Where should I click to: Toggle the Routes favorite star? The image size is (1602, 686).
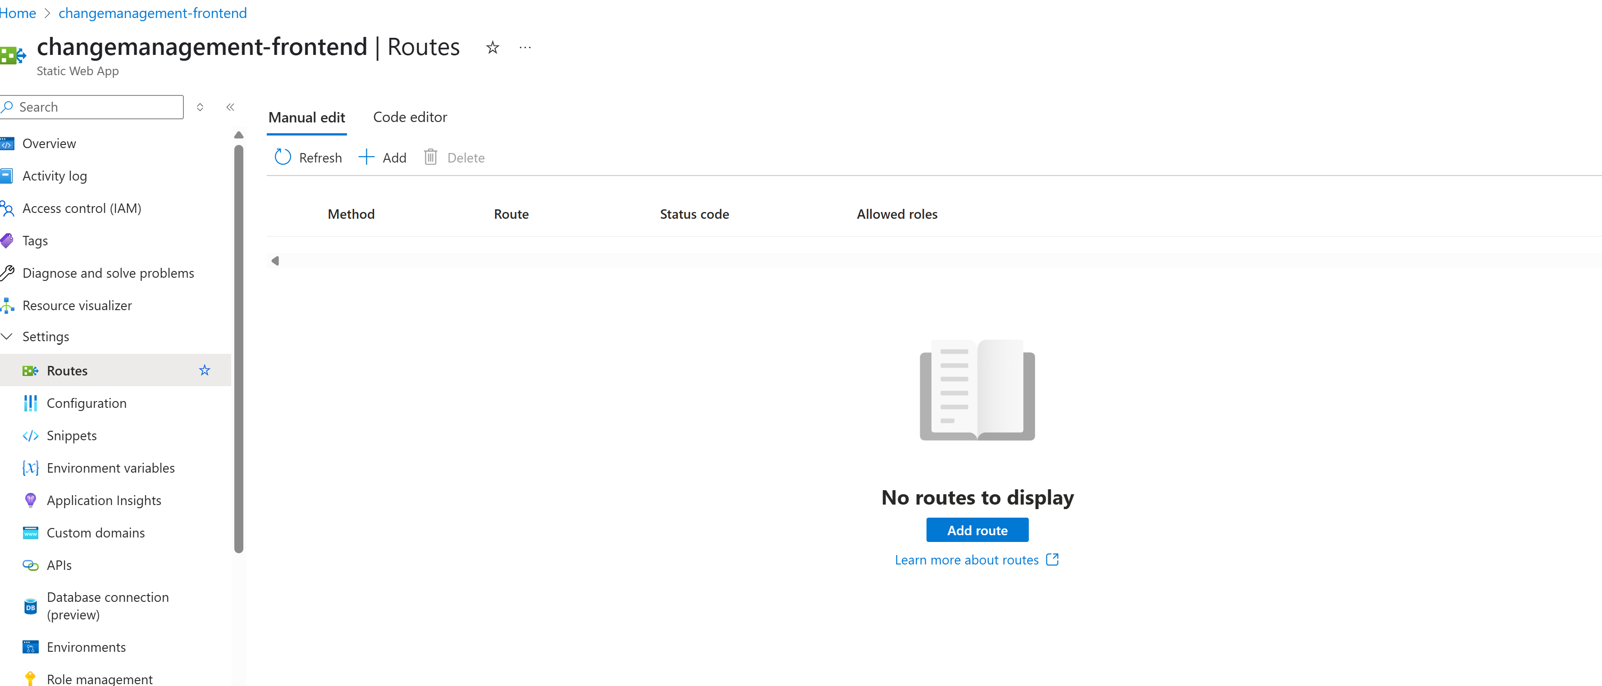pos(205,370)
